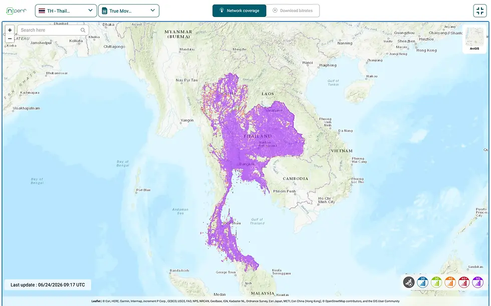Click the Yangon city label
491x306 pixels.
pyautogui.click(x=187, y=120)
